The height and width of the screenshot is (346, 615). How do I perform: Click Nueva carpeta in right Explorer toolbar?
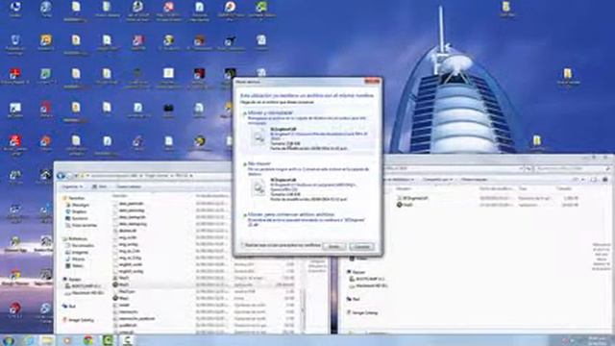click(x=474, y=180)
